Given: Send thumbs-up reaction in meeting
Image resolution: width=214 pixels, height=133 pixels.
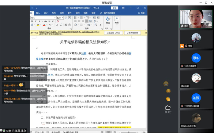Looking at the screenshot, I should [168, 107].
